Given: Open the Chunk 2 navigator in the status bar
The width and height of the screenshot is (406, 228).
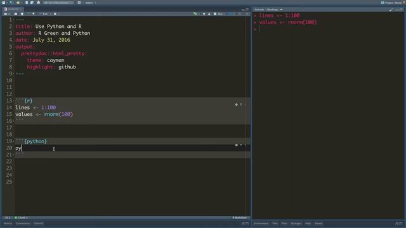Looking at the screenshot, I should (x=22, y=218).
